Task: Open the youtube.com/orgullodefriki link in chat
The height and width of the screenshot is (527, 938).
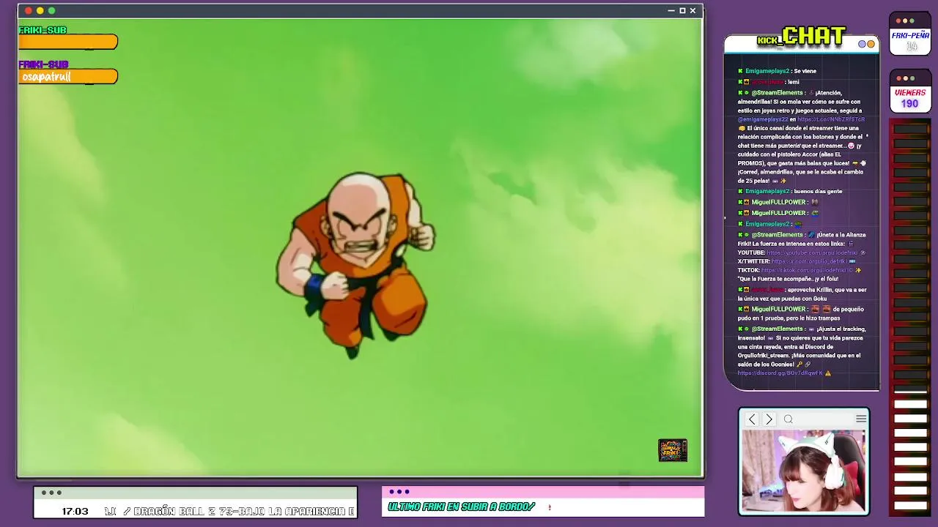Action: click(812, 253)
